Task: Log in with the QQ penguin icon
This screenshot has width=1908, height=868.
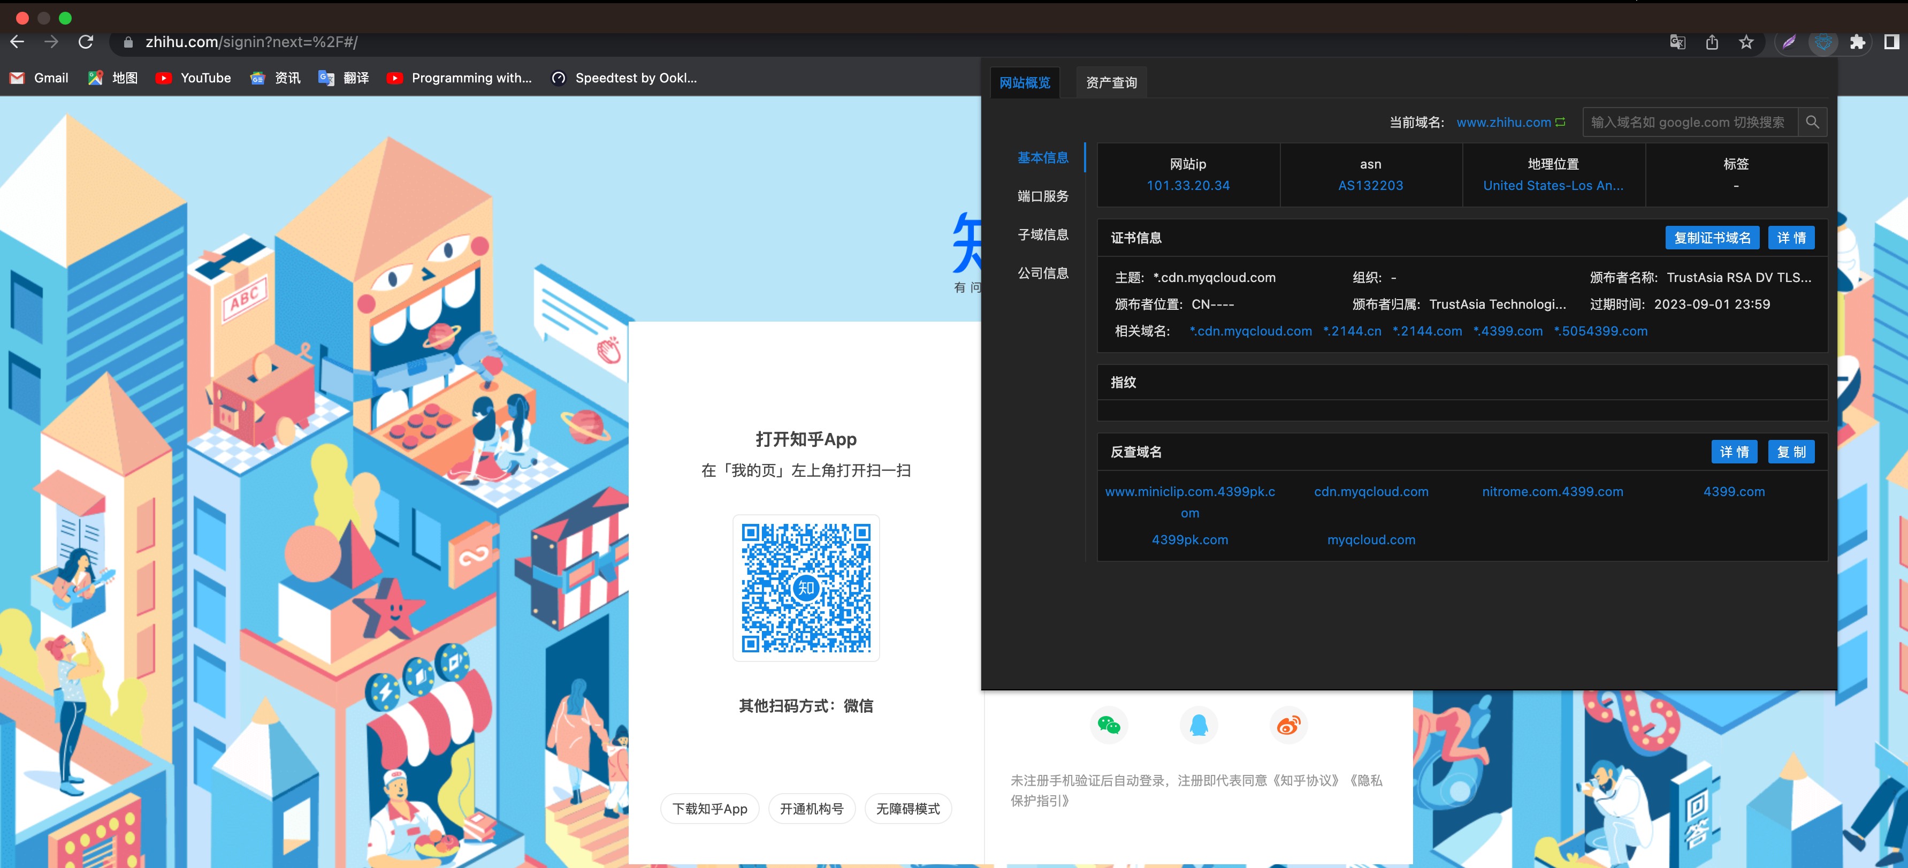Action: tap(1199, 725)
